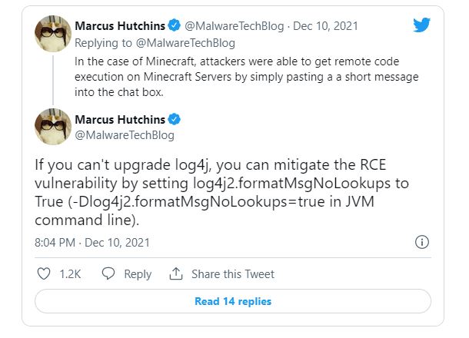
Task: Click Marcus Hutchins name in top tweet
Action: pyautogui.click(x=120, y=26)
